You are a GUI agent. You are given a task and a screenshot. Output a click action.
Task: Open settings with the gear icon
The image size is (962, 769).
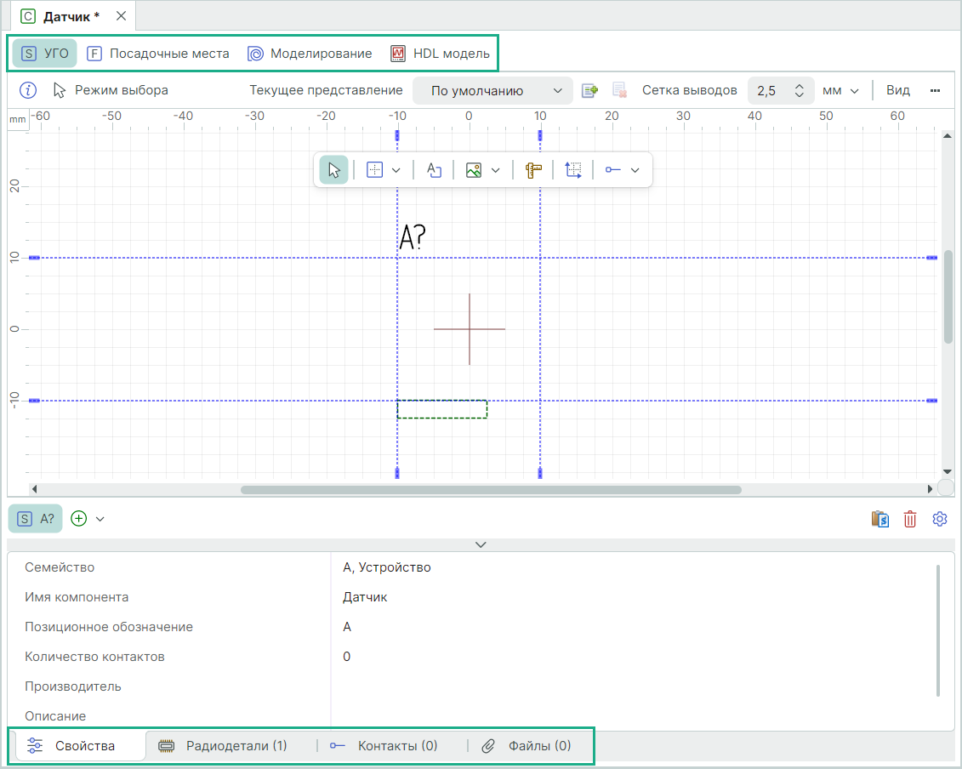[939, 519]
